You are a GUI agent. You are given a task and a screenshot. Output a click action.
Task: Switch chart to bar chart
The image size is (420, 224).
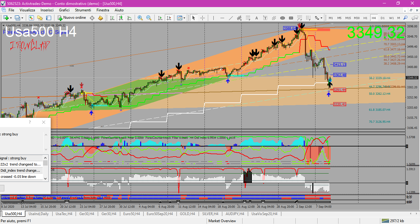point(112,18)
